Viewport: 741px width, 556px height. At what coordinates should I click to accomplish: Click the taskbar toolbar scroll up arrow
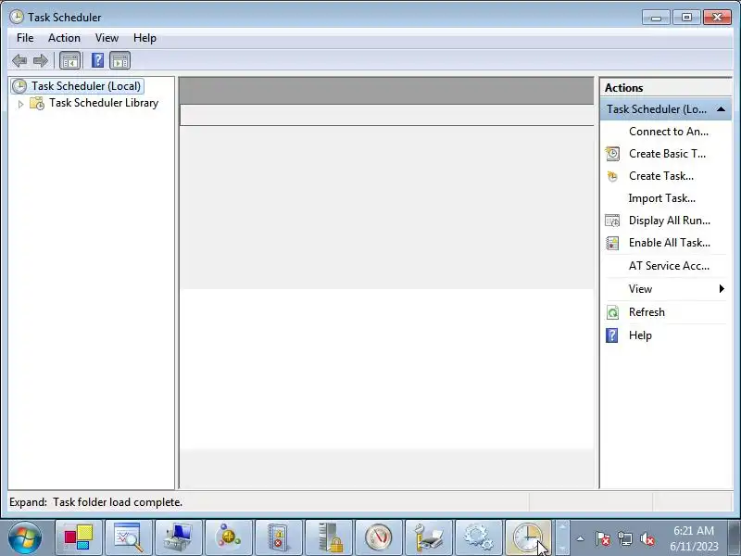coord(562,526)
